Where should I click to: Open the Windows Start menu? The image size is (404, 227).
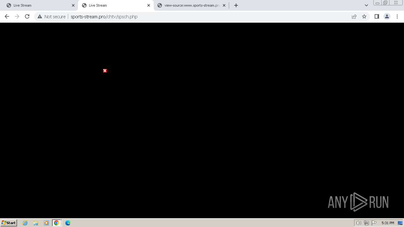tap(9, 223)
